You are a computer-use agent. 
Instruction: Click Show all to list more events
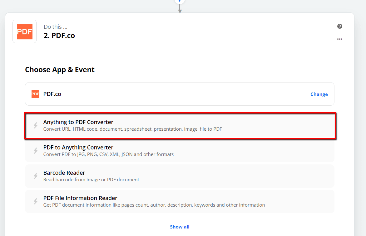click(180, 227)
